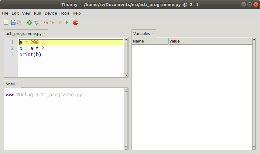Image resolution: width=260 pixels, height=154 pixels.
Task: Click line number 1 in the gutter
Action: [12, 43]
